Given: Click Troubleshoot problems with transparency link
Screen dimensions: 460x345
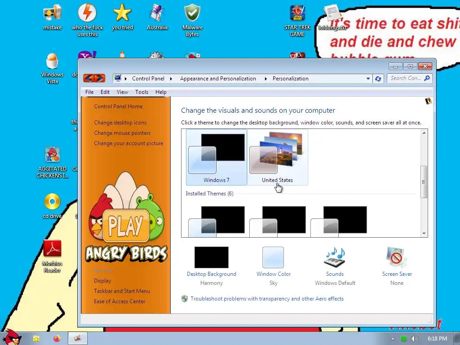Looking at the screenshot, I should point(267,299).
